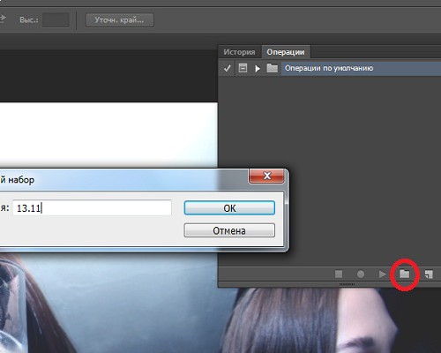Confirm the new set name with OK

(x=229, y=208)
